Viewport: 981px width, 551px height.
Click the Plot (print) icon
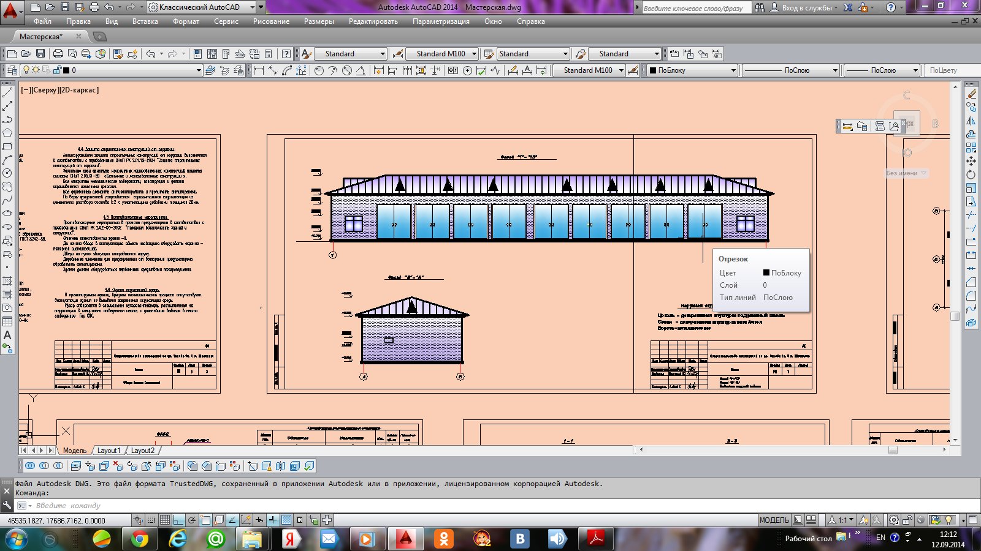click(58, 54)
